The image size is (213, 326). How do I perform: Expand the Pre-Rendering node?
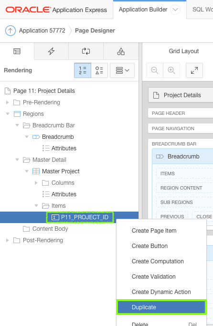click(8, 102)
